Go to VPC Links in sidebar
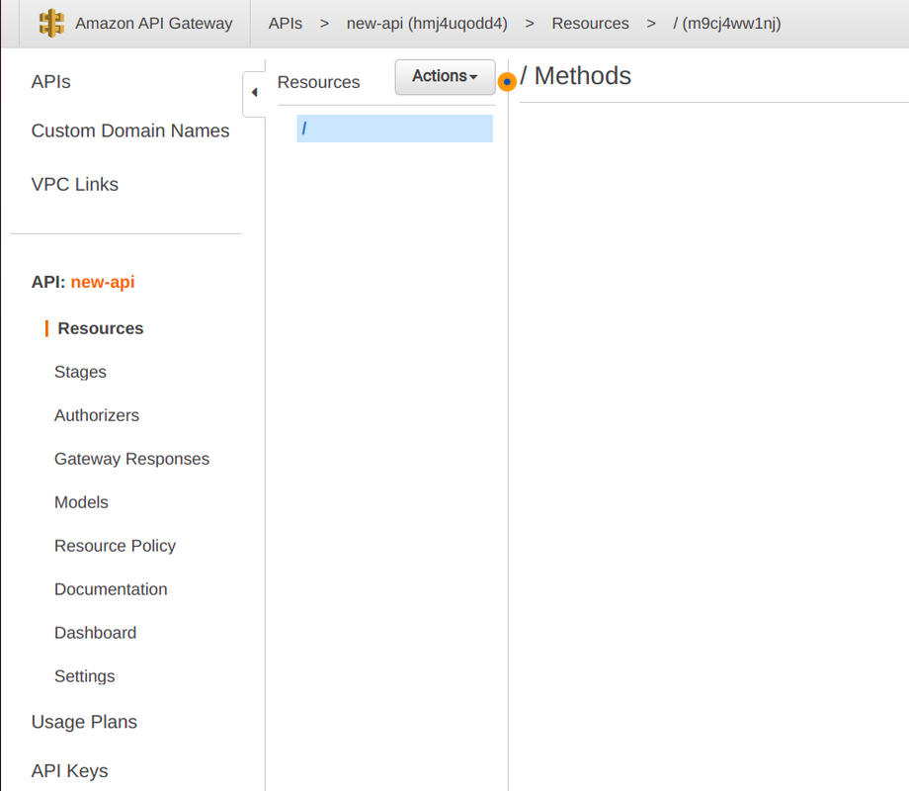The height and width of the screenshot is (791, 909). pos(75,184)
